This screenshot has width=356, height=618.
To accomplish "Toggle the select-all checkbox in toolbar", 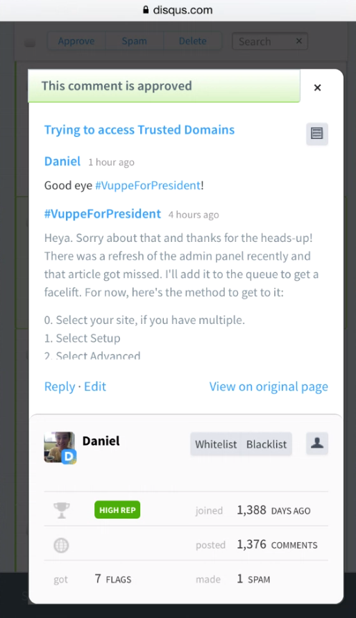I will 30,42.
